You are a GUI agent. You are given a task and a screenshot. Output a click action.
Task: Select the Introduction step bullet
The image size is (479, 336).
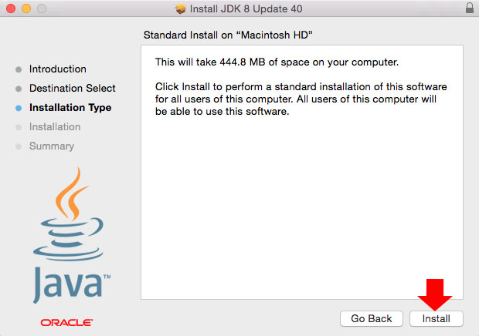point(19,69)
